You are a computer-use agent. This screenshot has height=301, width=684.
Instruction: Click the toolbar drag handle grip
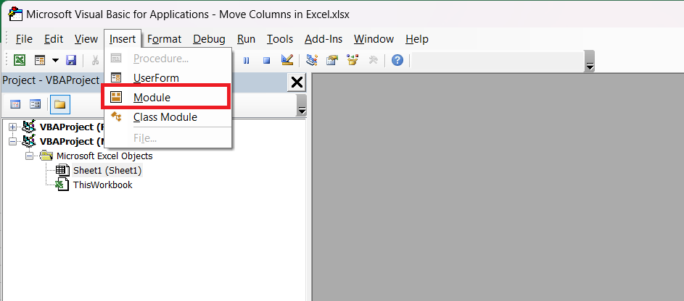[7, 60]
